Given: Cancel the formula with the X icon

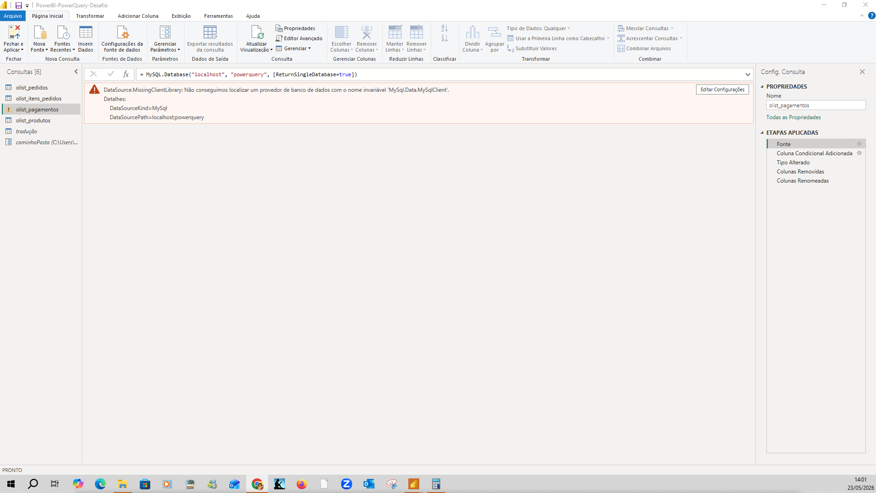Looking at the screenshot, I should point(93,74).
